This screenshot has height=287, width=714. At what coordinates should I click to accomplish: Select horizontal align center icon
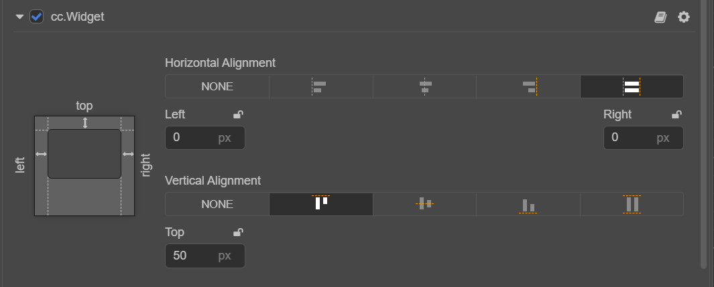click(x=424, y=86)
